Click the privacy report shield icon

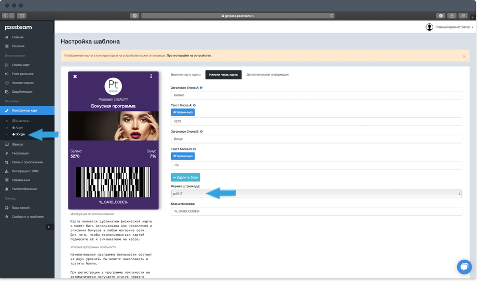pos(135,16)
